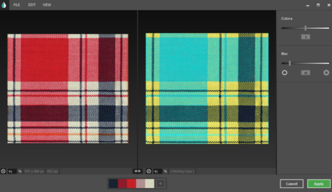Minimize the application window
This screenshot has height=192, width=332.
308,5
